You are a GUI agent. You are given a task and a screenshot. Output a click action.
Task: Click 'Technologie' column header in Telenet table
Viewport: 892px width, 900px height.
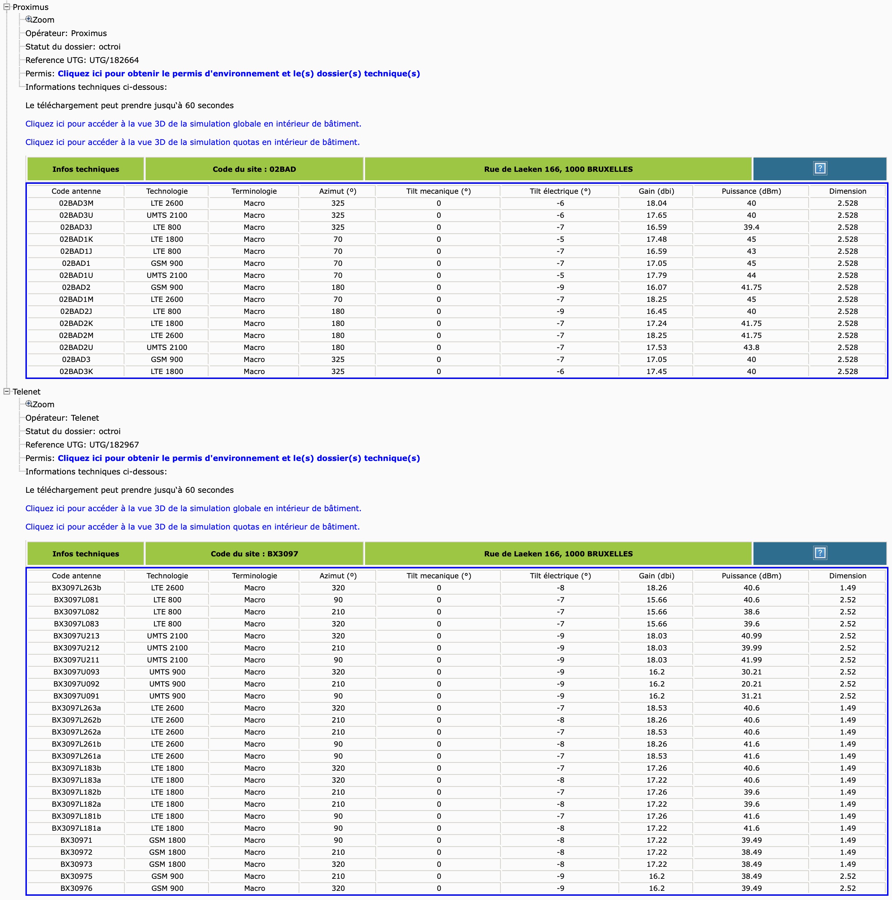click(x=167, y=576)
